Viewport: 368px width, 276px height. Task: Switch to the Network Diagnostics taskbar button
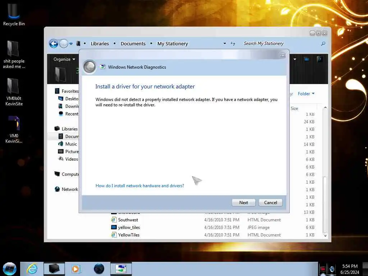tap(121, 269)
